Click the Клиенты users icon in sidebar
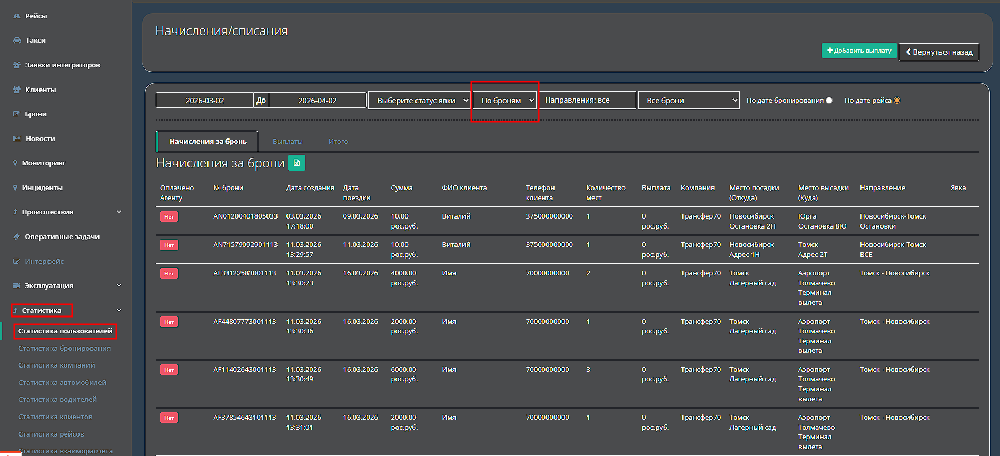The image size is (1000, 456). [17, 90]
